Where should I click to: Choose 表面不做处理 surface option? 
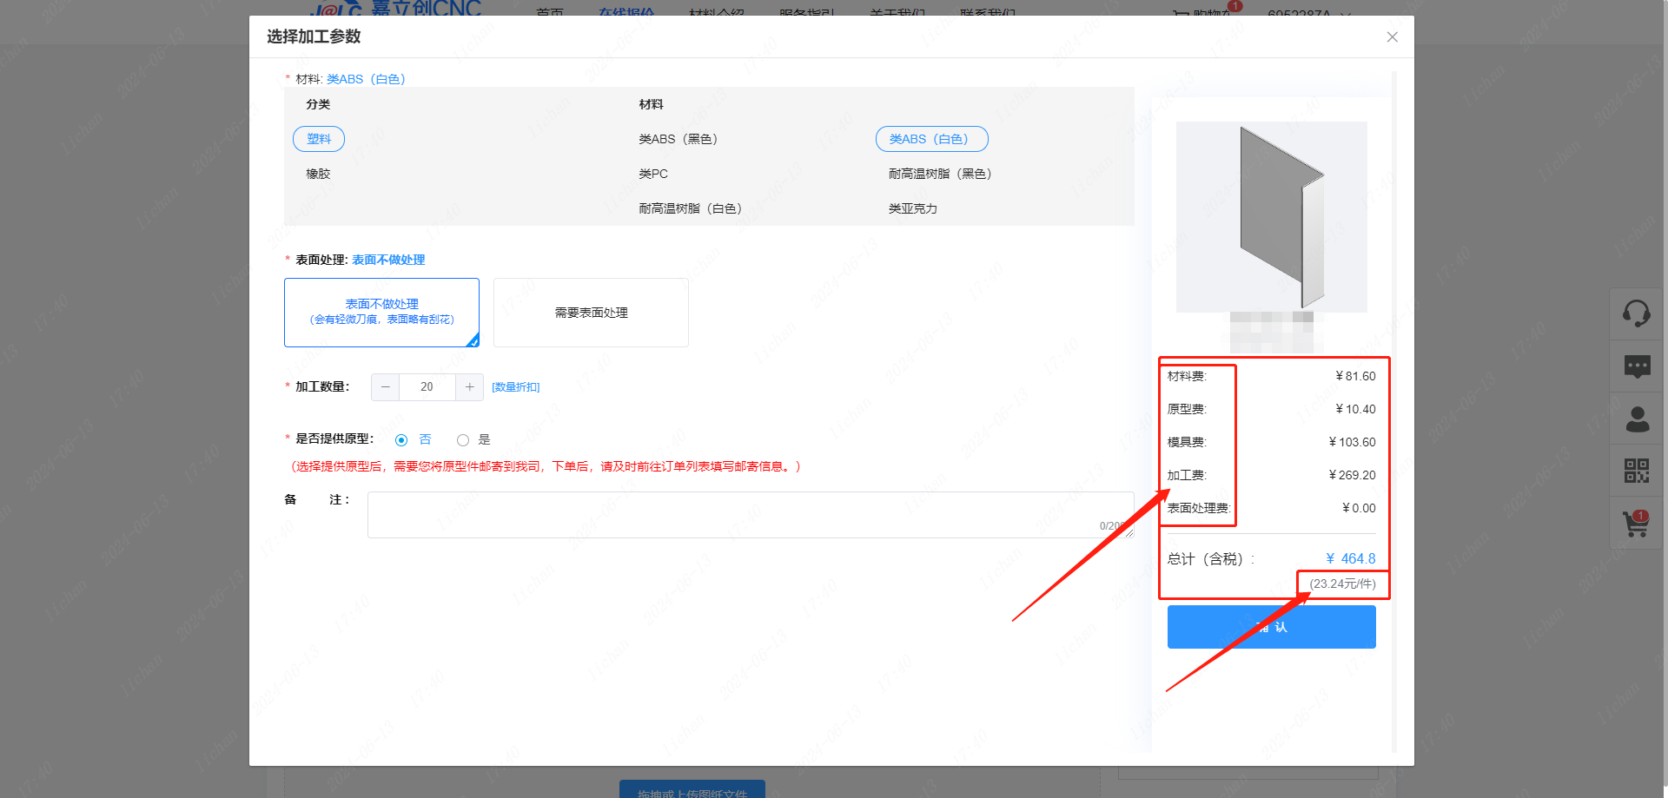(381, 313)
